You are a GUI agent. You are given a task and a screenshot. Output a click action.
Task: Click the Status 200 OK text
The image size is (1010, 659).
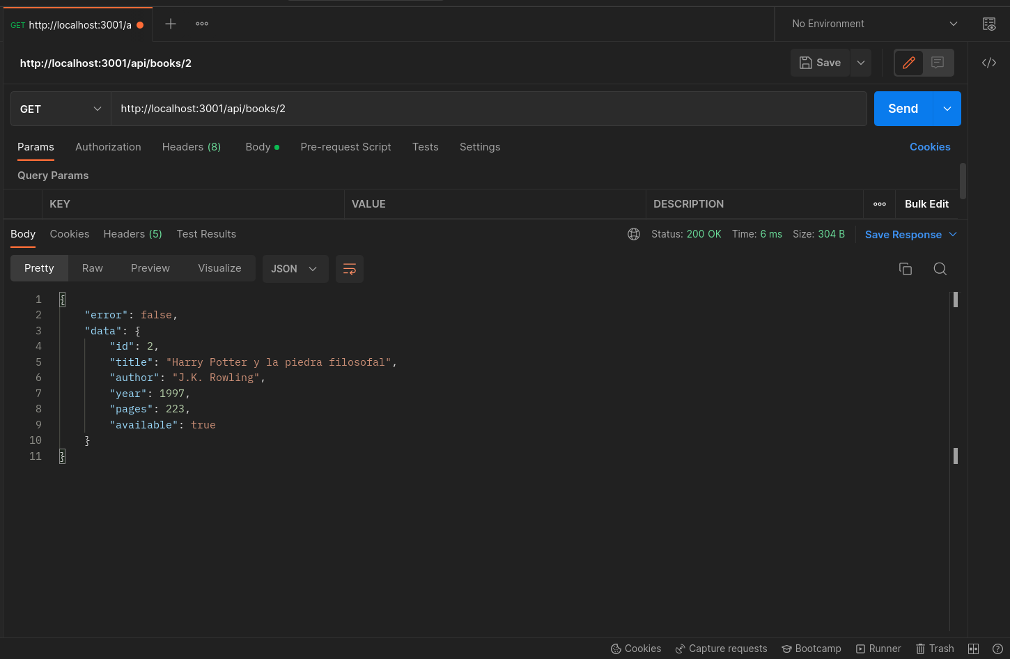pyautogui.click(x=686, y=234)
